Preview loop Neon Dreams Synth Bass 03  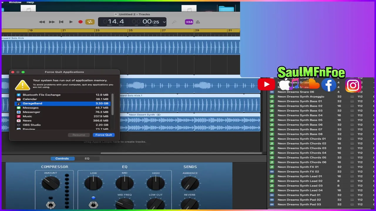[300, 111]
